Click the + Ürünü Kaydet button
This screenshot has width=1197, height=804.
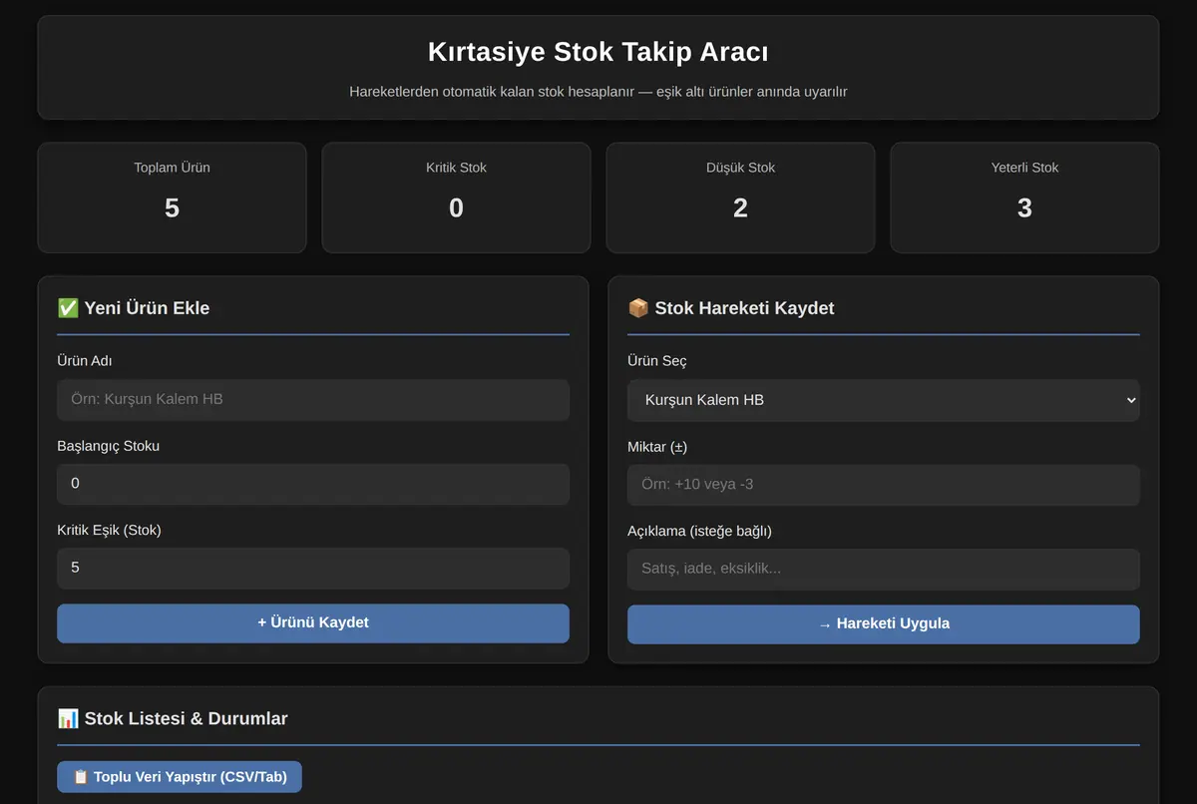pyautogui.click(x=313, y=623)
